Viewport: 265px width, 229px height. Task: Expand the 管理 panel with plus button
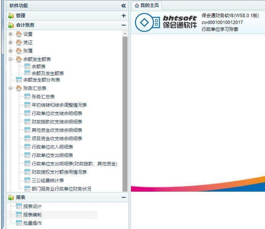pos(124,16)
